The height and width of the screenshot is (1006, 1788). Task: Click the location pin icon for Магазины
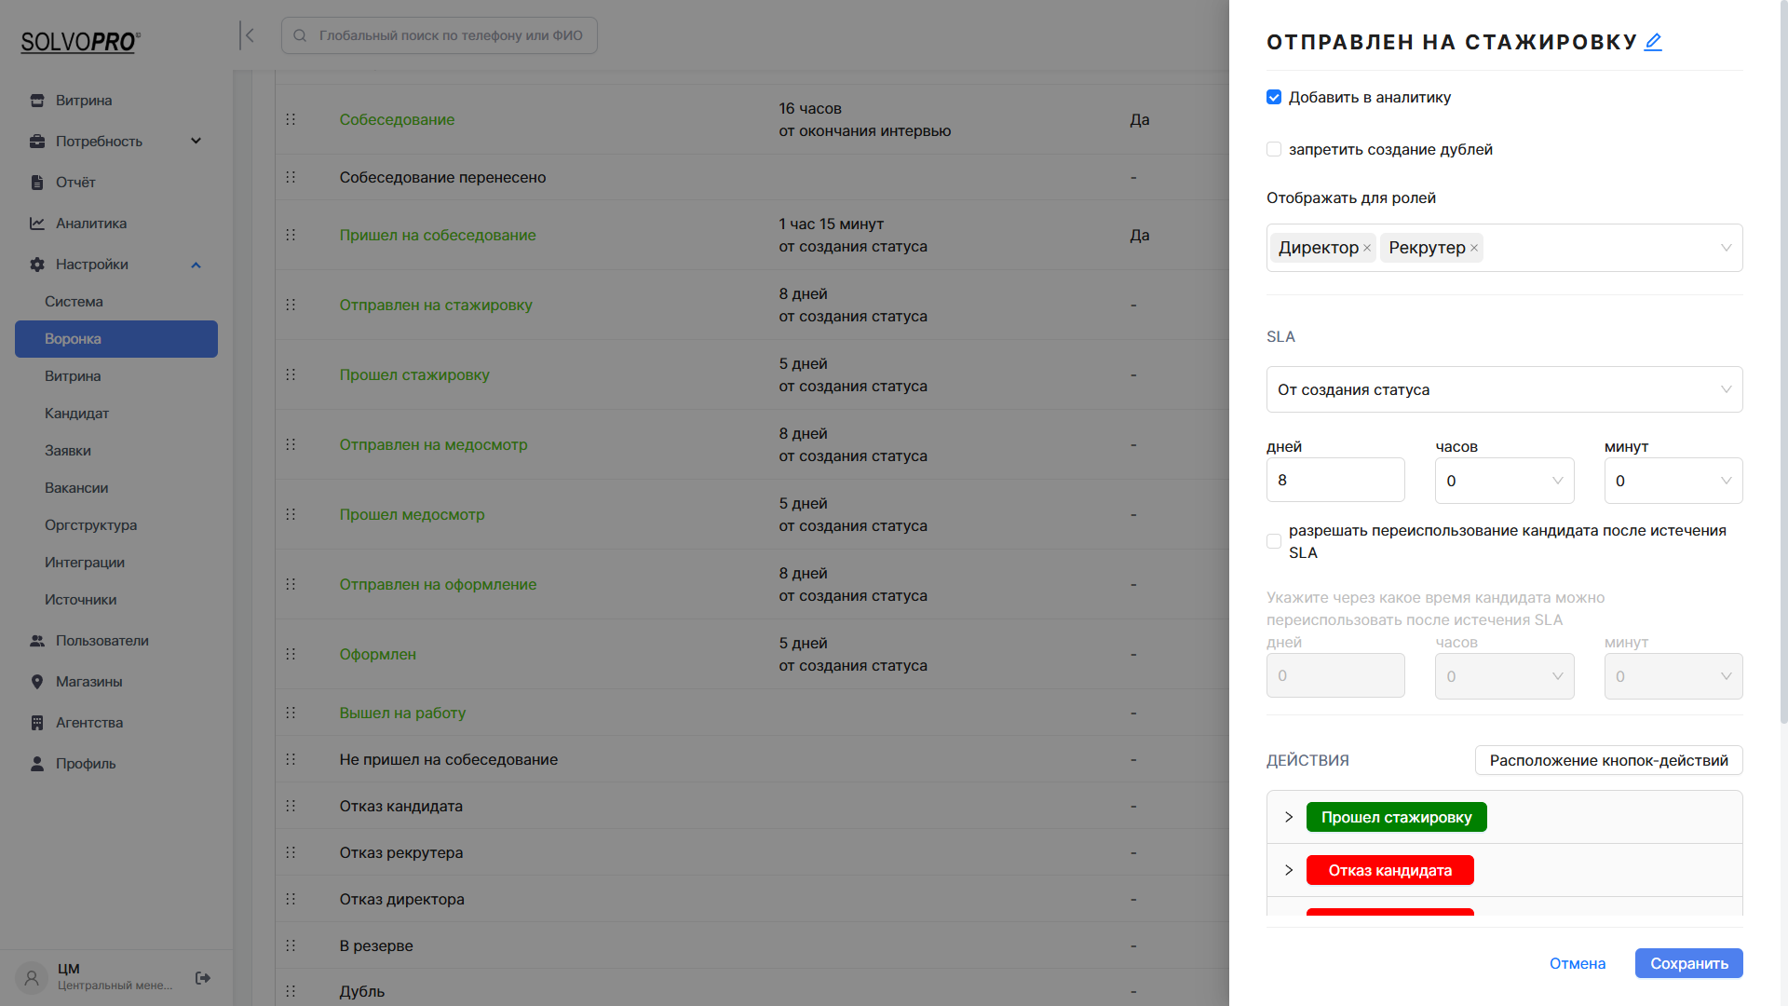coord(36,681)
